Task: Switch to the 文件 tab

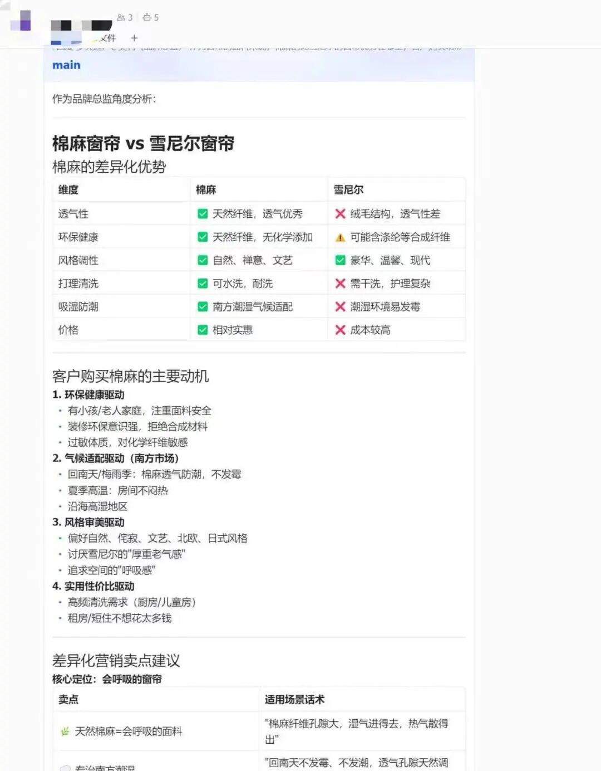Action: (107, 38)
